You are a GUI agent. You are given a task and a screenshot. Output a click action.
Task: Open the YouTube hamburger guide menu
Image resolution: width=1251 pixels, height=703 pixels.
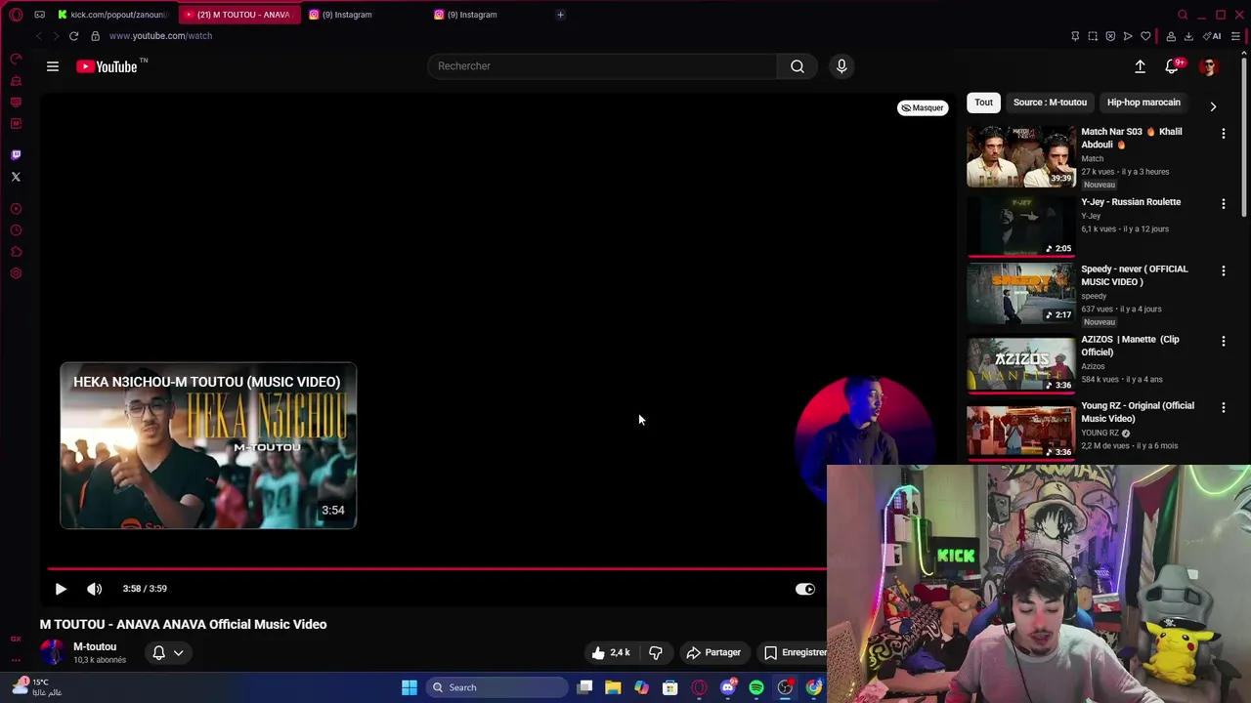click(x=53, y=66)
